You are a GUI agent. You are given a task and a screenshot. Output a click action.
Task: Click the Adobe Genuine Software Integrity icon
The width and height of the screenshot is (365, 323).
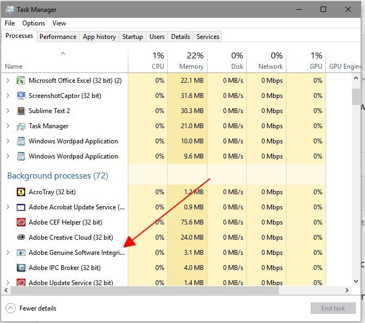coord(21,253)
